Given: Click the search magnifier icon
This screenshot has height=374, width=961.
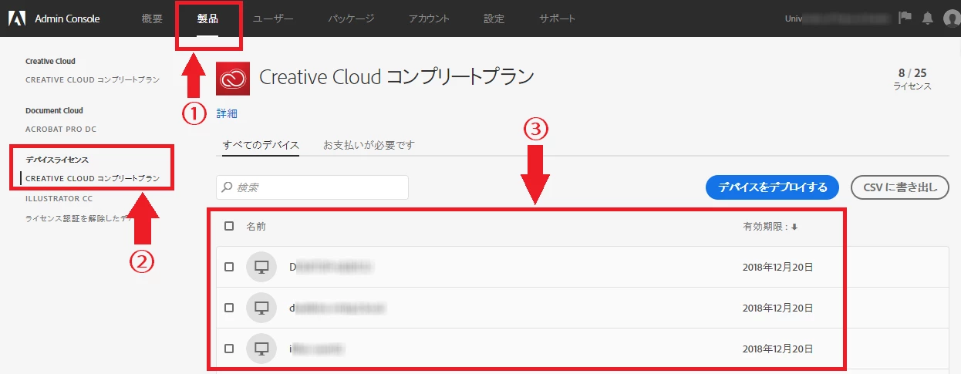Looking at the screenshot, I should click(228, 187).
